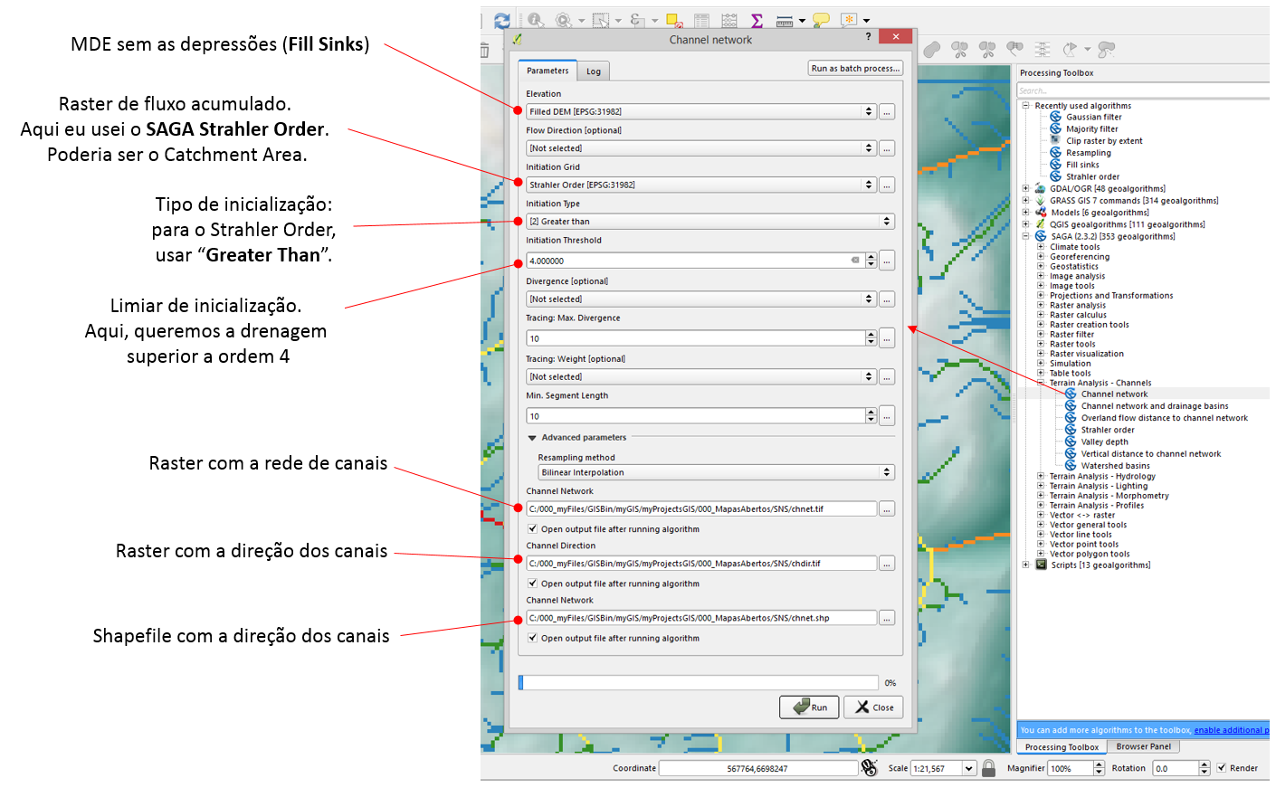Open the Initiation Type dropdown
1276x788 pixels.
[x=710, y=222]
